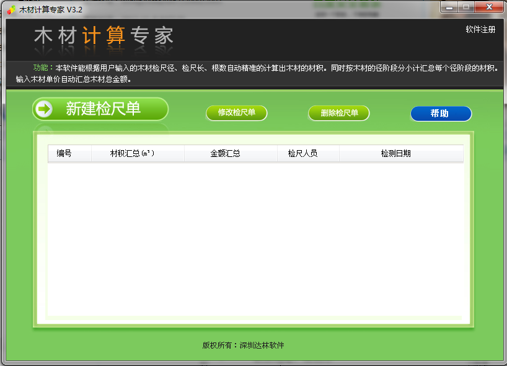Click the green 功能： label
The width and height of the screenshot is (507, 366).
point(43,68)
